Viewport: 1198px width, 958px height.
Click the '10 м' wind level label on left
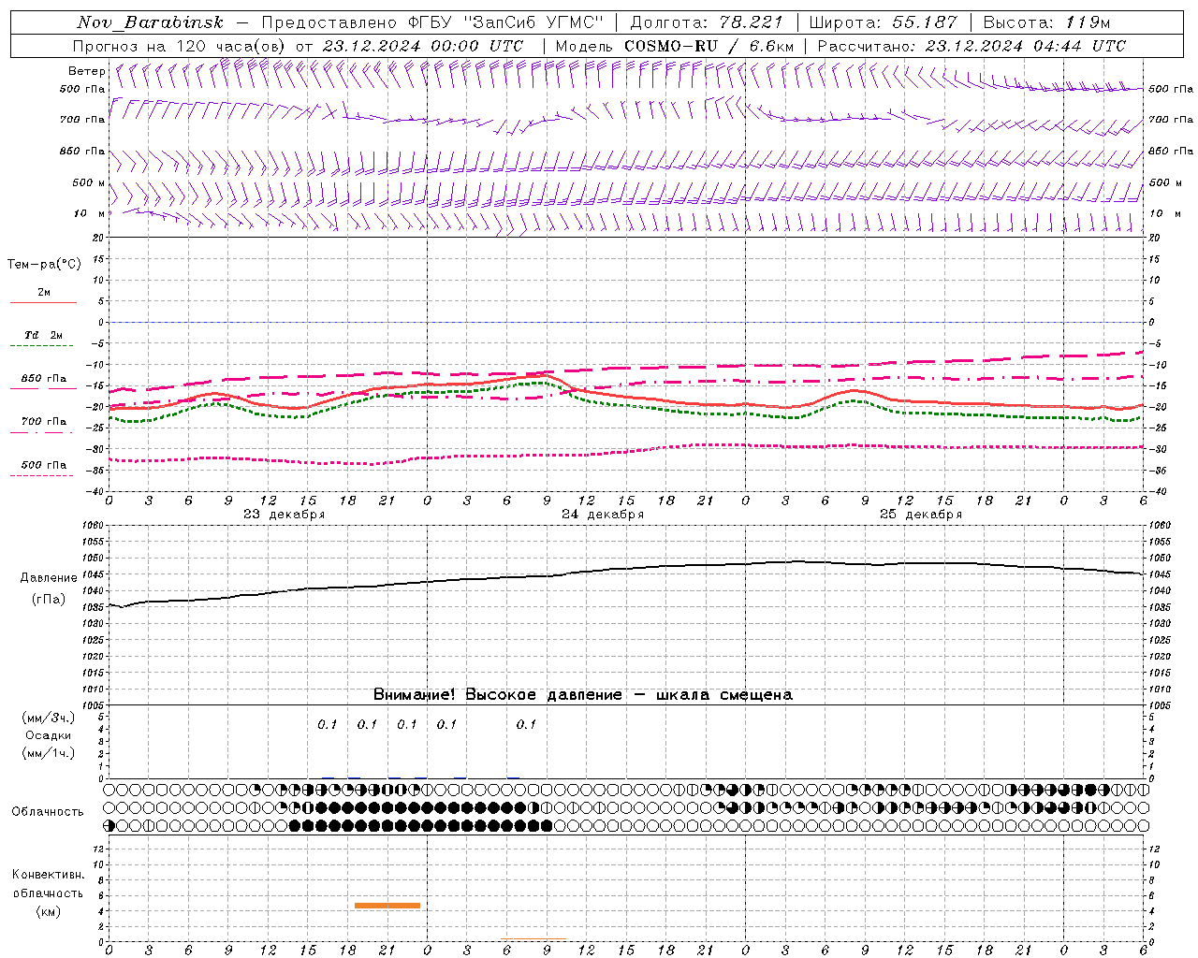pos(90,213)
